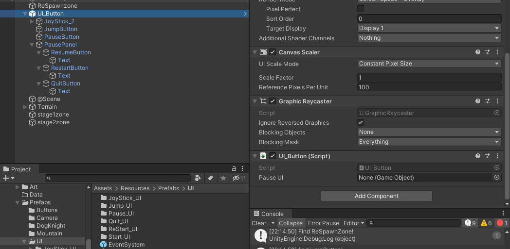Click Resources in the breadcrumb path
The image size is (510, 249).
[135, 188]
